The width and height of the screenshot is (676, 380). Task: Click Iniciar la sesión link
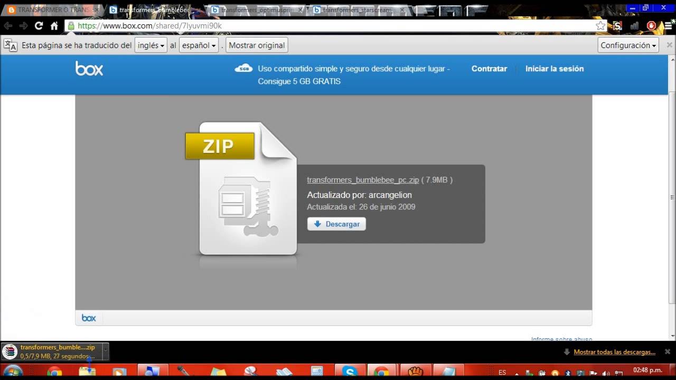tap(555, 69)
